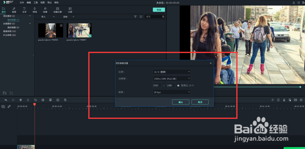This screenshot has width=305, height=149.
Task: Select the pexels-photo-792832 thumbnail
Action: 51,31
